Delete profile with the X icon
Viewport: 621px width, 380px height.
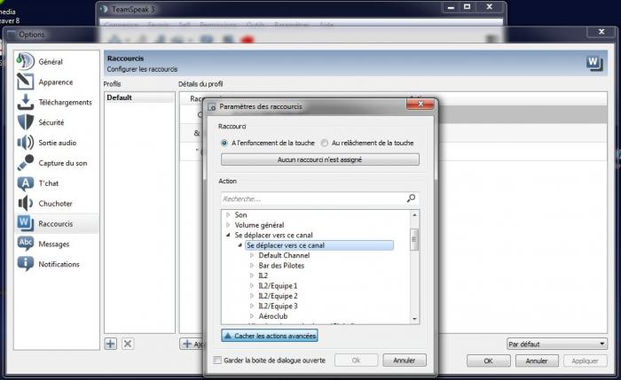128,344
